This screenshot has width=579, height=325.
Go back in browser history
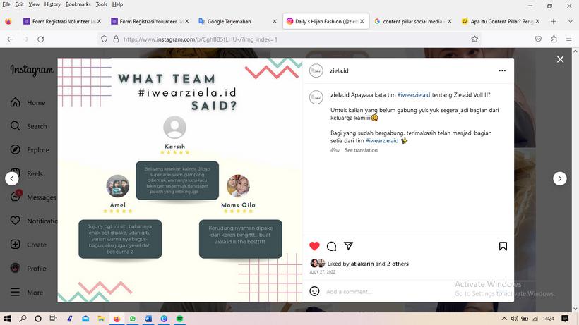[10, 39]
